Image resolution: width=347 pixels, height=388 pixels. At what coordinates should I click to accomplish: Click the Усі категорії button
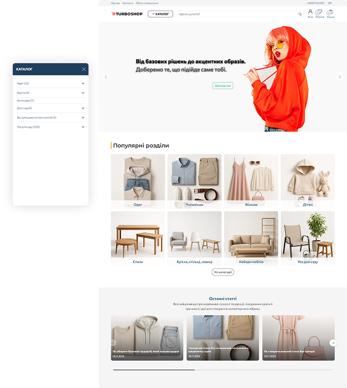tap(223, 272)
